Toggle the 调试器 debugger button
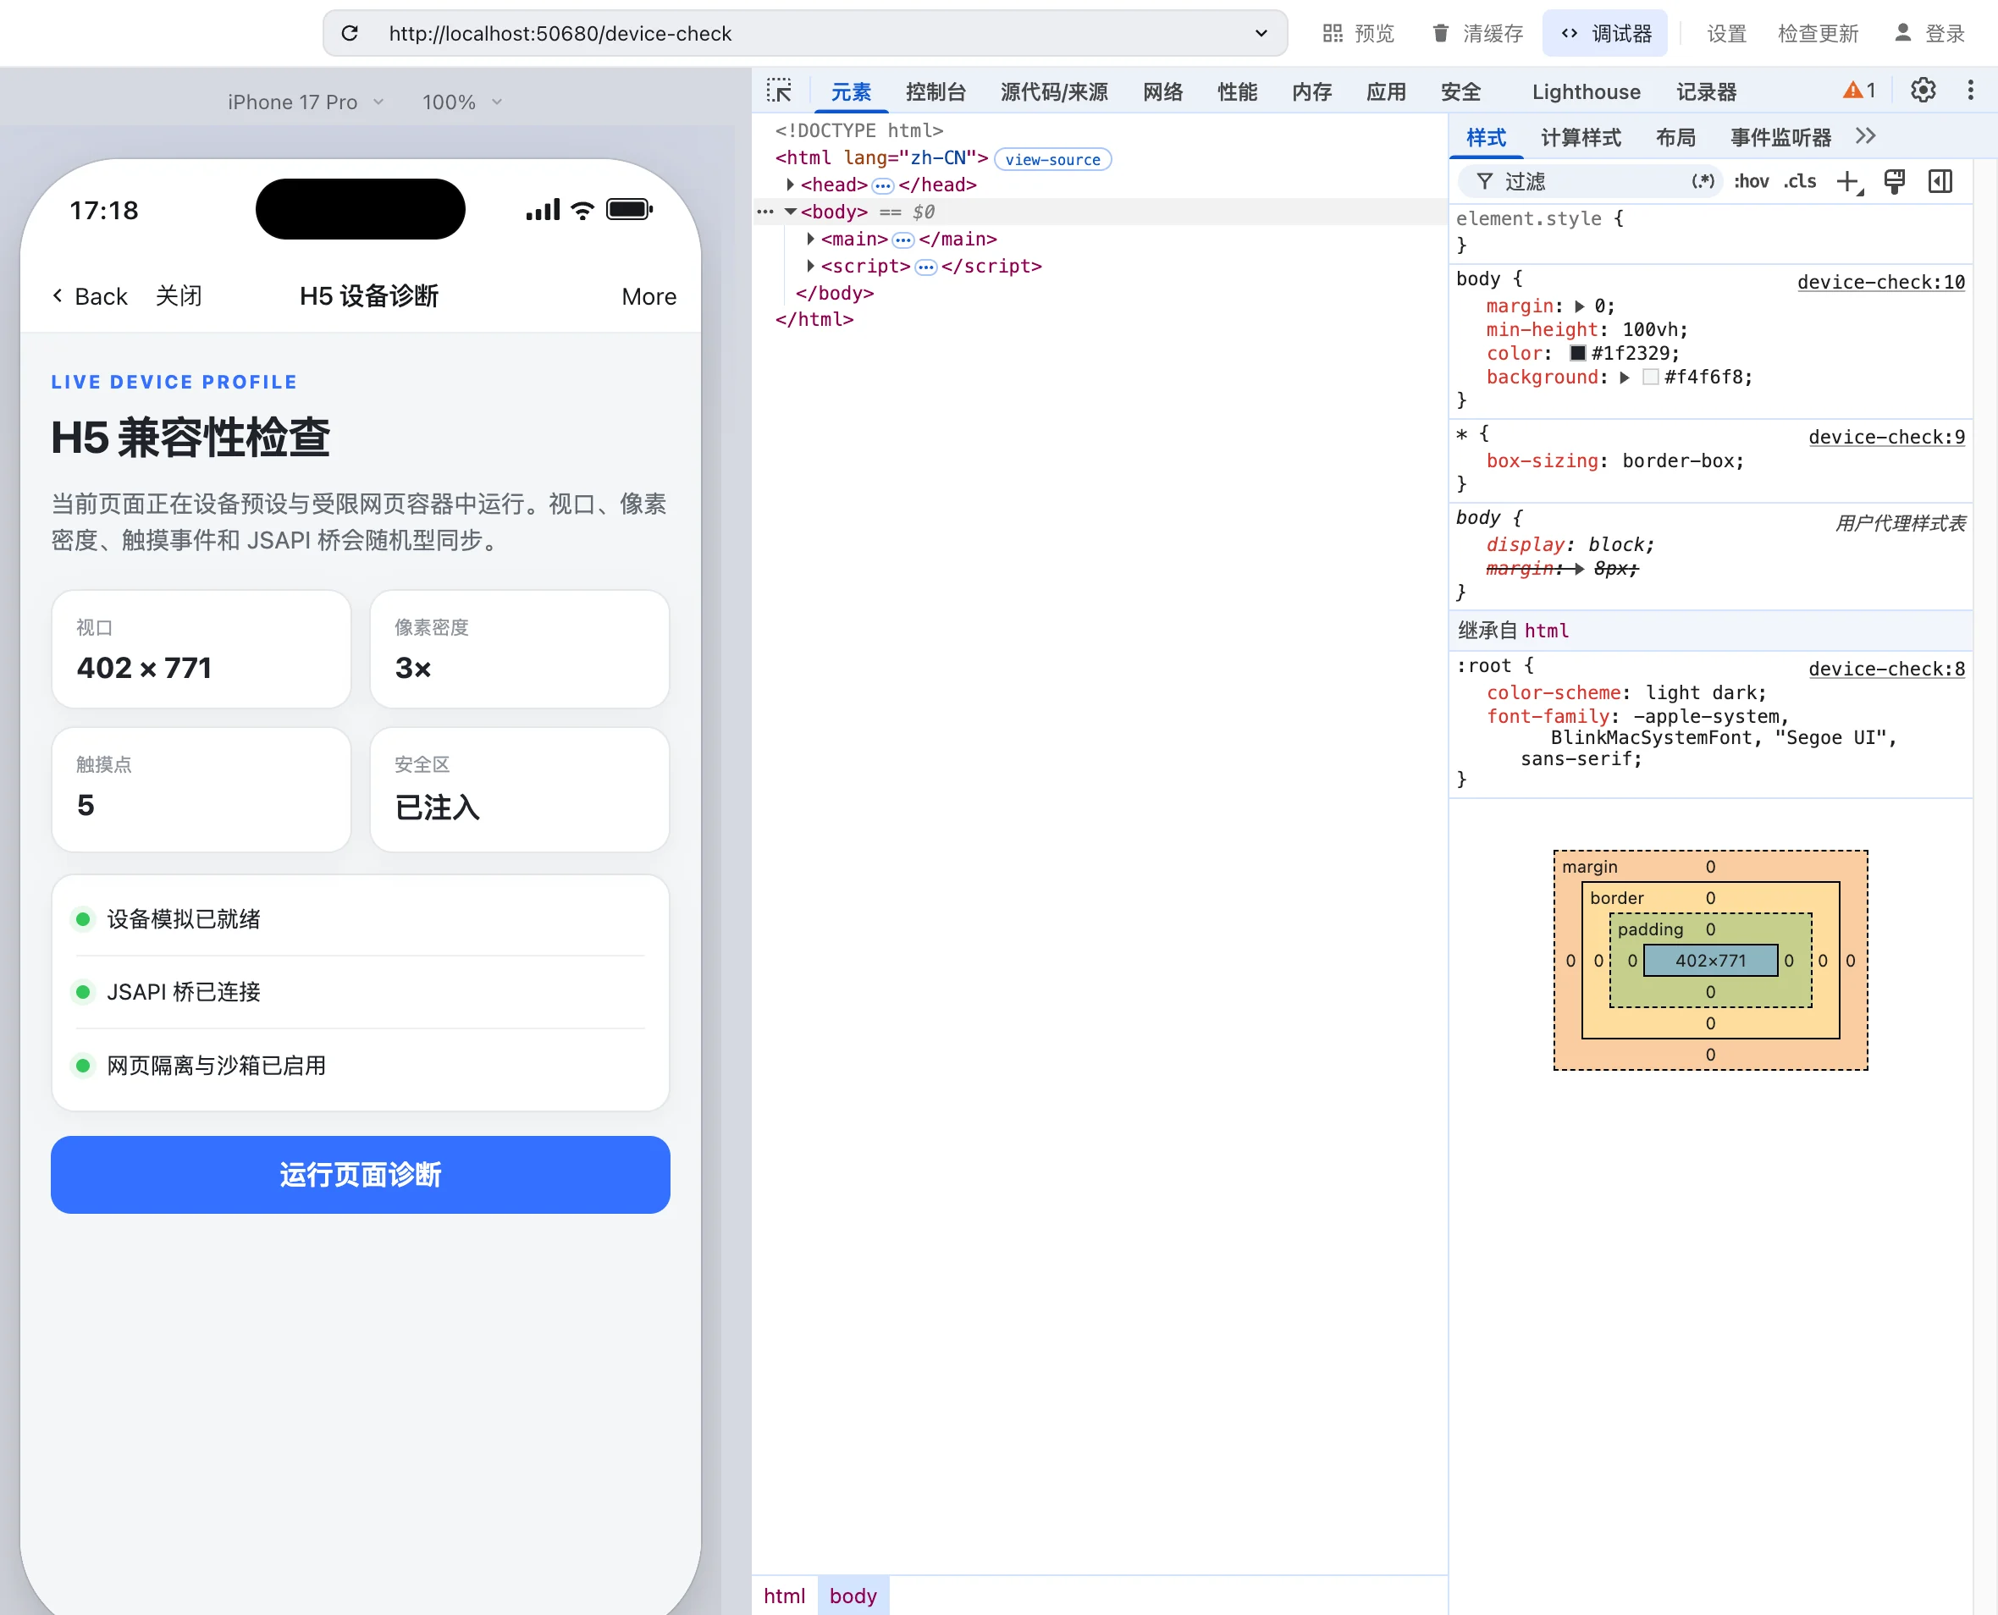1998x1615 pixels. tap(1605, 34)
